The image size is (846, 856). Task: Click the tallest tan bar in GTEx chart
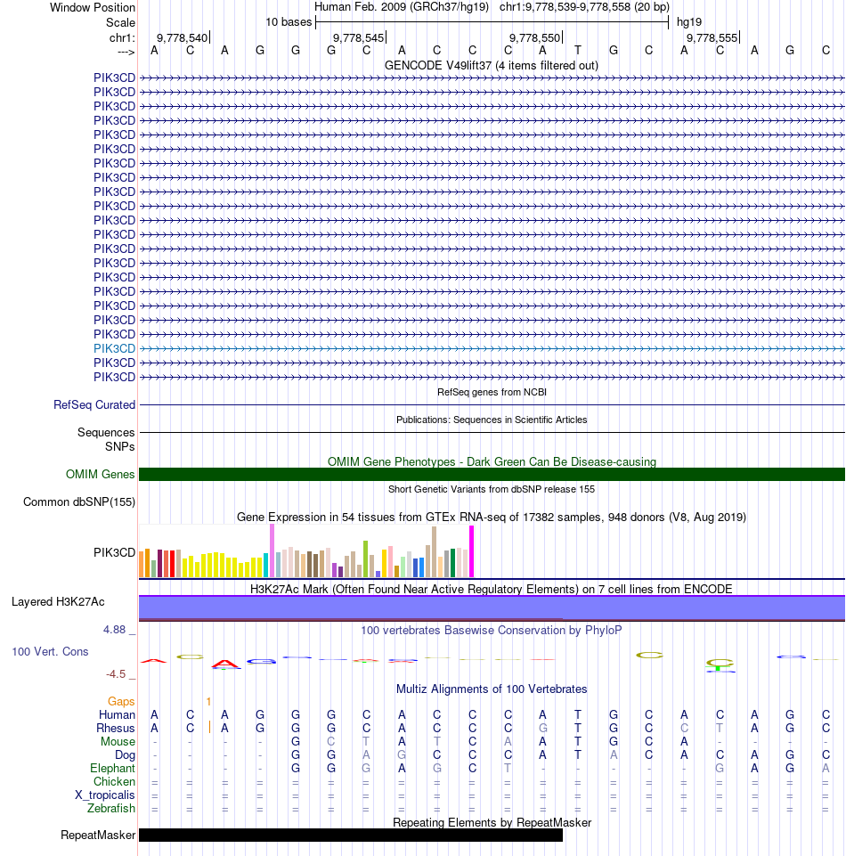click(434, 552)
